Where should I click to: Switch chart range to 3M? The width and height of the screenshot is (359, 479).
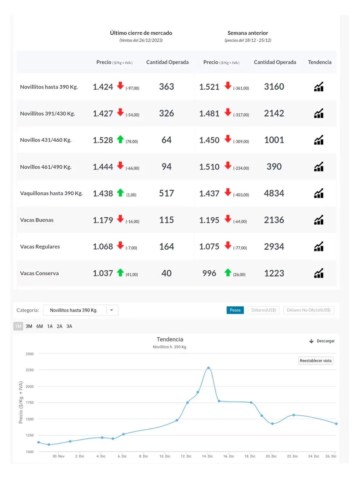29,326
